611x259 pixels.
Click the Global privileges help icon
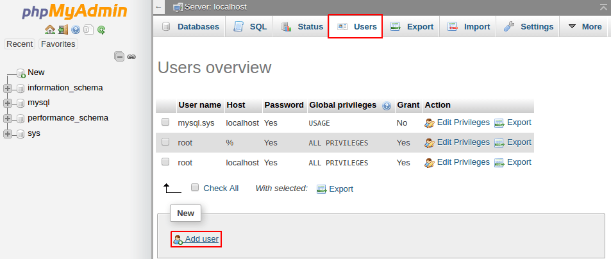(x=387, y=105)
